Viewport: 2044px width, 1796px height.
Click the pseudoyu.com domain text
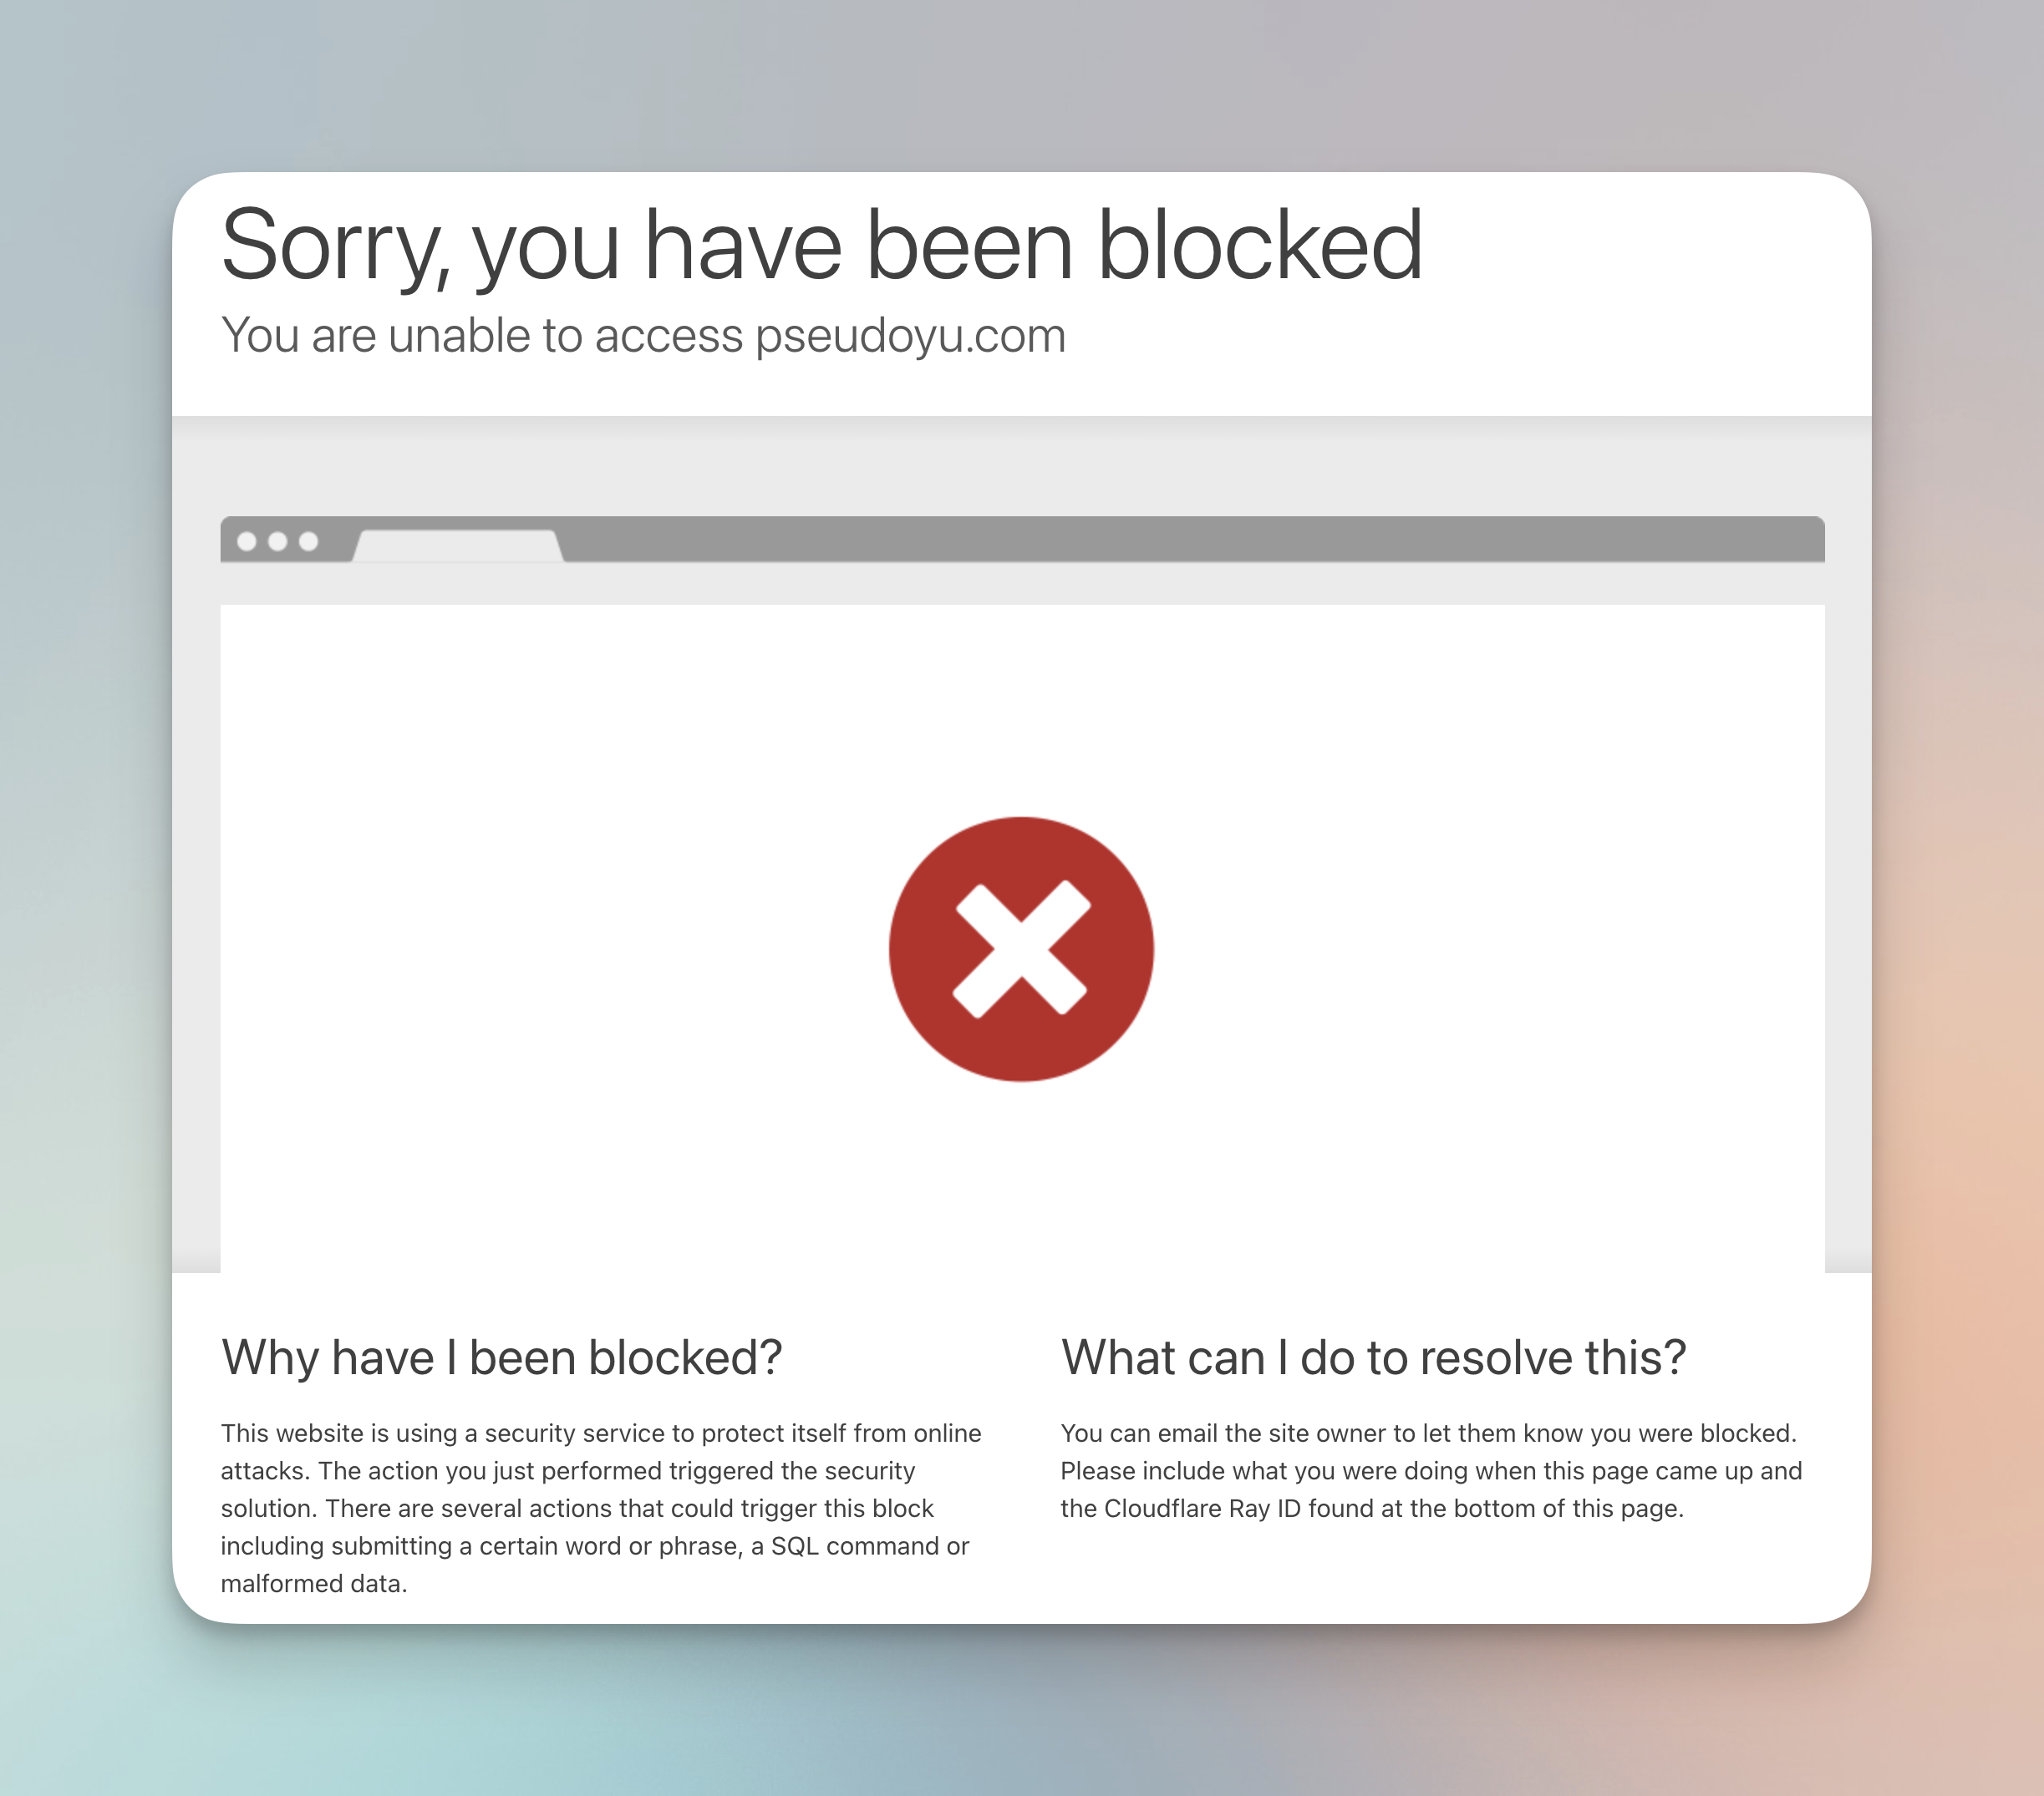910,335
